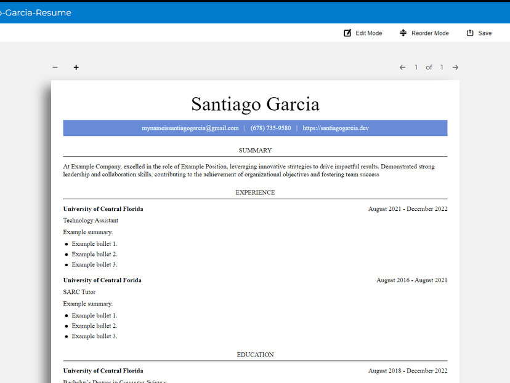Click the date August 2016 - August 2021

[x=412, y=280]
